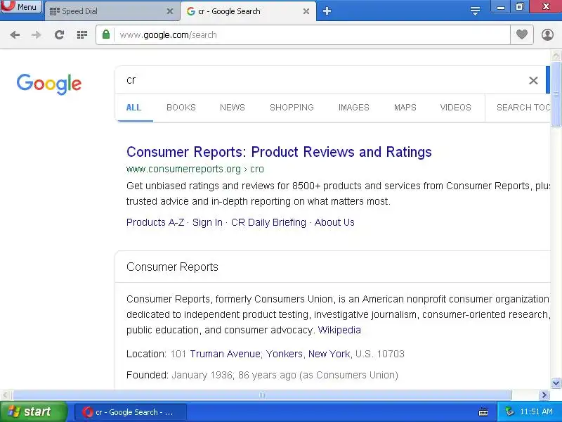This screenshot has width=562, height=422.
Task: Bookmark page with the heart icon
Action: click(521, 34)
